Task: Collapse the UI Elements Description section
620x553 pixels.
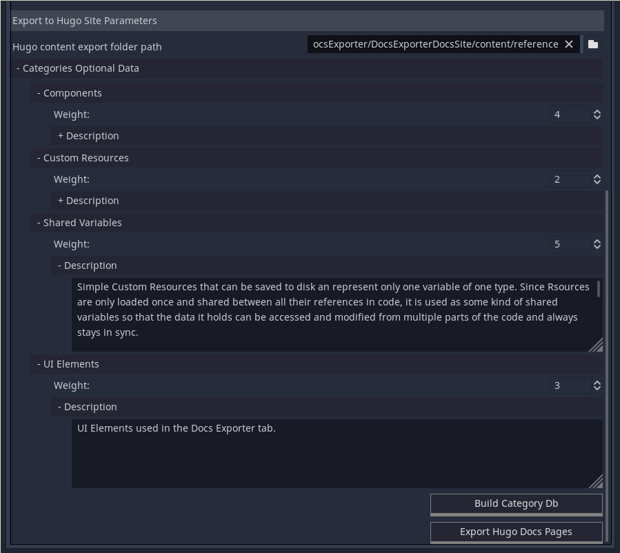Action: (x=87, y=407)
